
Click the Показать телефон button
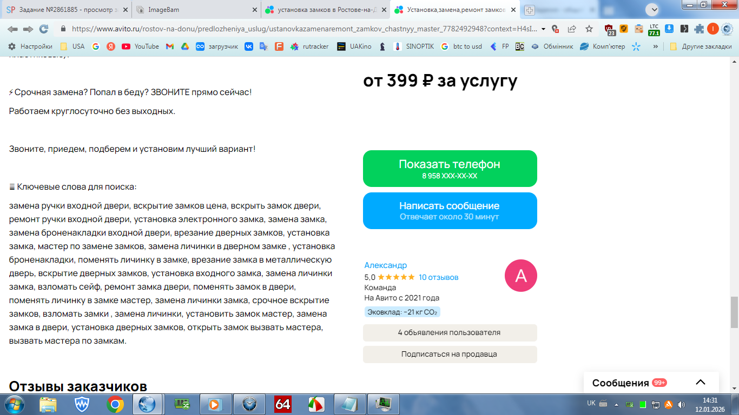[x=450, y=169]
